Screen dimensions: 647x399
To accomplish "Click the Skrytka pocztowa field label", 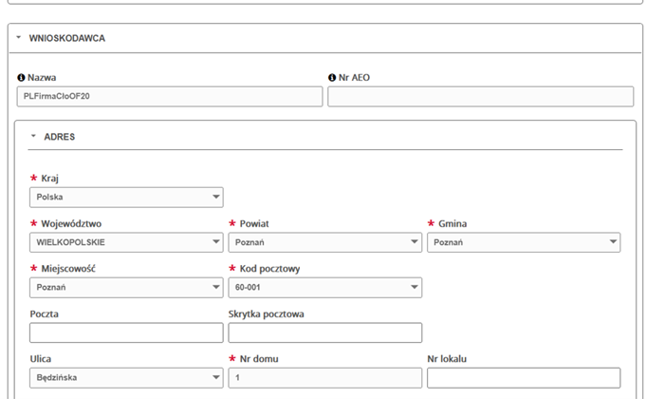I will pos(267,313).
